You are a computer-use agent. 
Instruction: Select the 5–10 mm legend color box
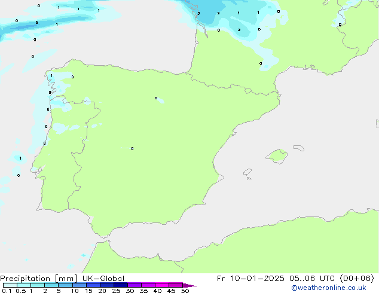65,285
